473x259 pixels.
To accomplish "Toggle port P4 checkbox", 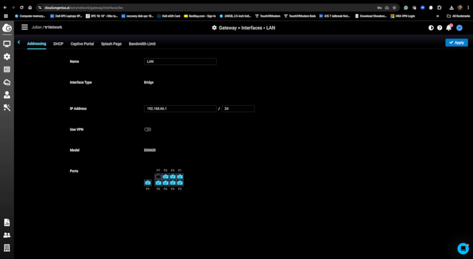I will [x=173, y=183].
